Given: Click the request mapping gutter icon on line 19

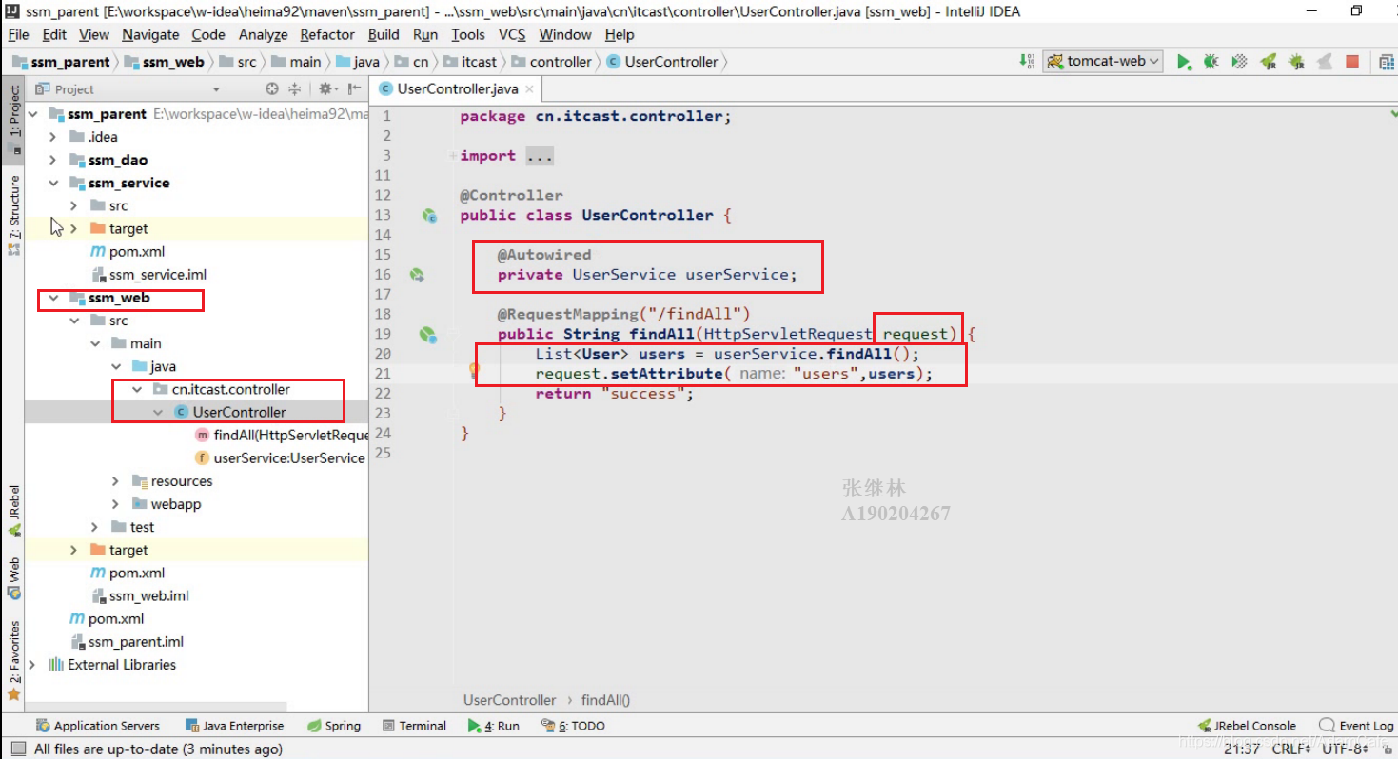Looking at the screenshot, I should tap(428, 334).
